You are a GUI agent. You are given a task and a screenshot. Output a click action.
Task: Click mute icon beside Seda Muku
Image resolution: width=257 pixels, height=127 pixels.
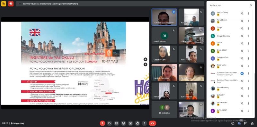tap(242, 66)
